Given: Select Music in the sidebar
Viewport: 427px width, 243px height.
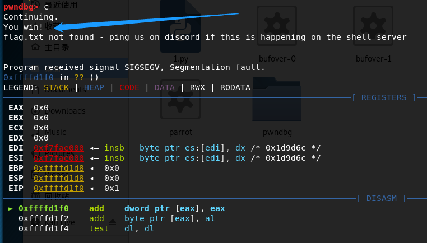Looking at the screenshot, I should click(55, 132).
